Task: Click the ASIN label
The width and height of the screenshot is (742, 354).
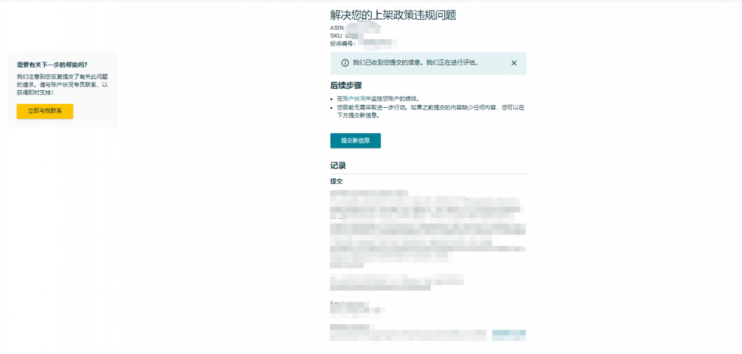Action: [337, 28]
